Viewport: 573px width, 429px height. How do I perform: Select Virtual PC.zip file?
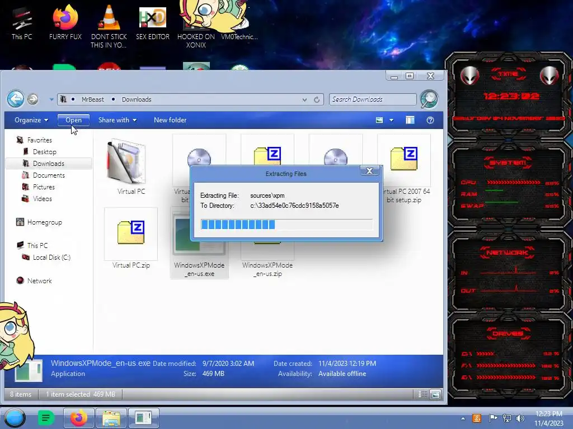pyautogui.click(x=131, y=239)
